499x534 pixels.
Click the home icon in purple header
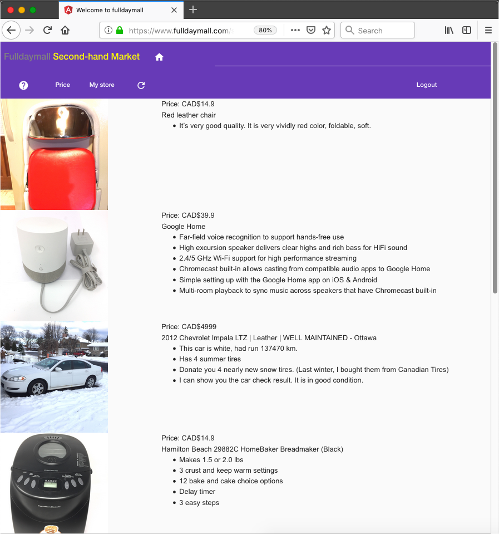point(159,57)
